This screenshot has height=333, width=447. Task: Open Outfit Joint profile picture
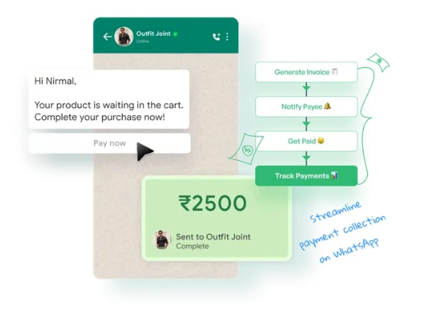[x=124, y=37]
